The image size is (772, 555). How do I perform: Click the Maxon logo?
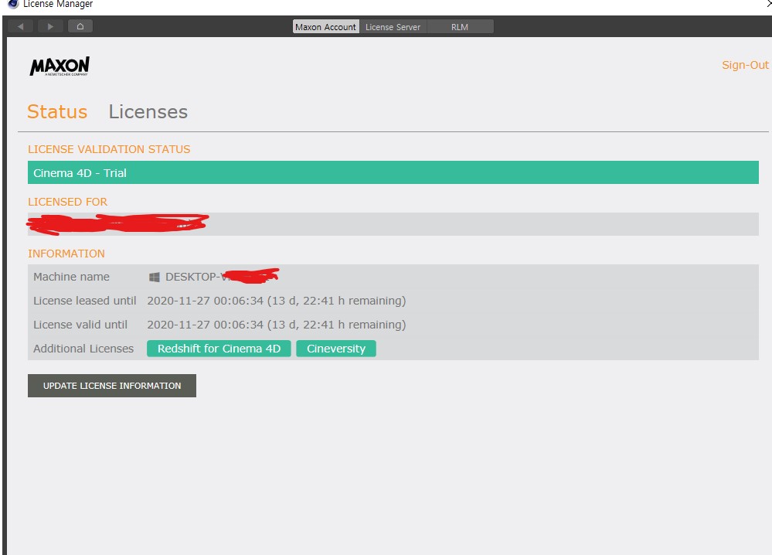point(60,66)
